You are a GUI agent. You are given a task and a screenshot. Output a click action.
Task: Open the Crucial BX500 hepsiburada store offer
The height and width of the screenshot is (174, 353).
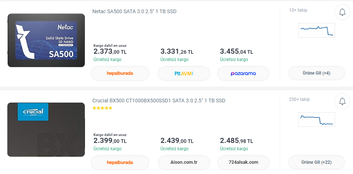120,162
